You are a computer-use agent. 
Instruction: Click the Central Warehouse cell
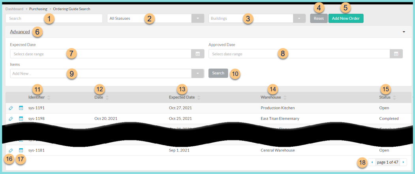(x=278, y=150)
